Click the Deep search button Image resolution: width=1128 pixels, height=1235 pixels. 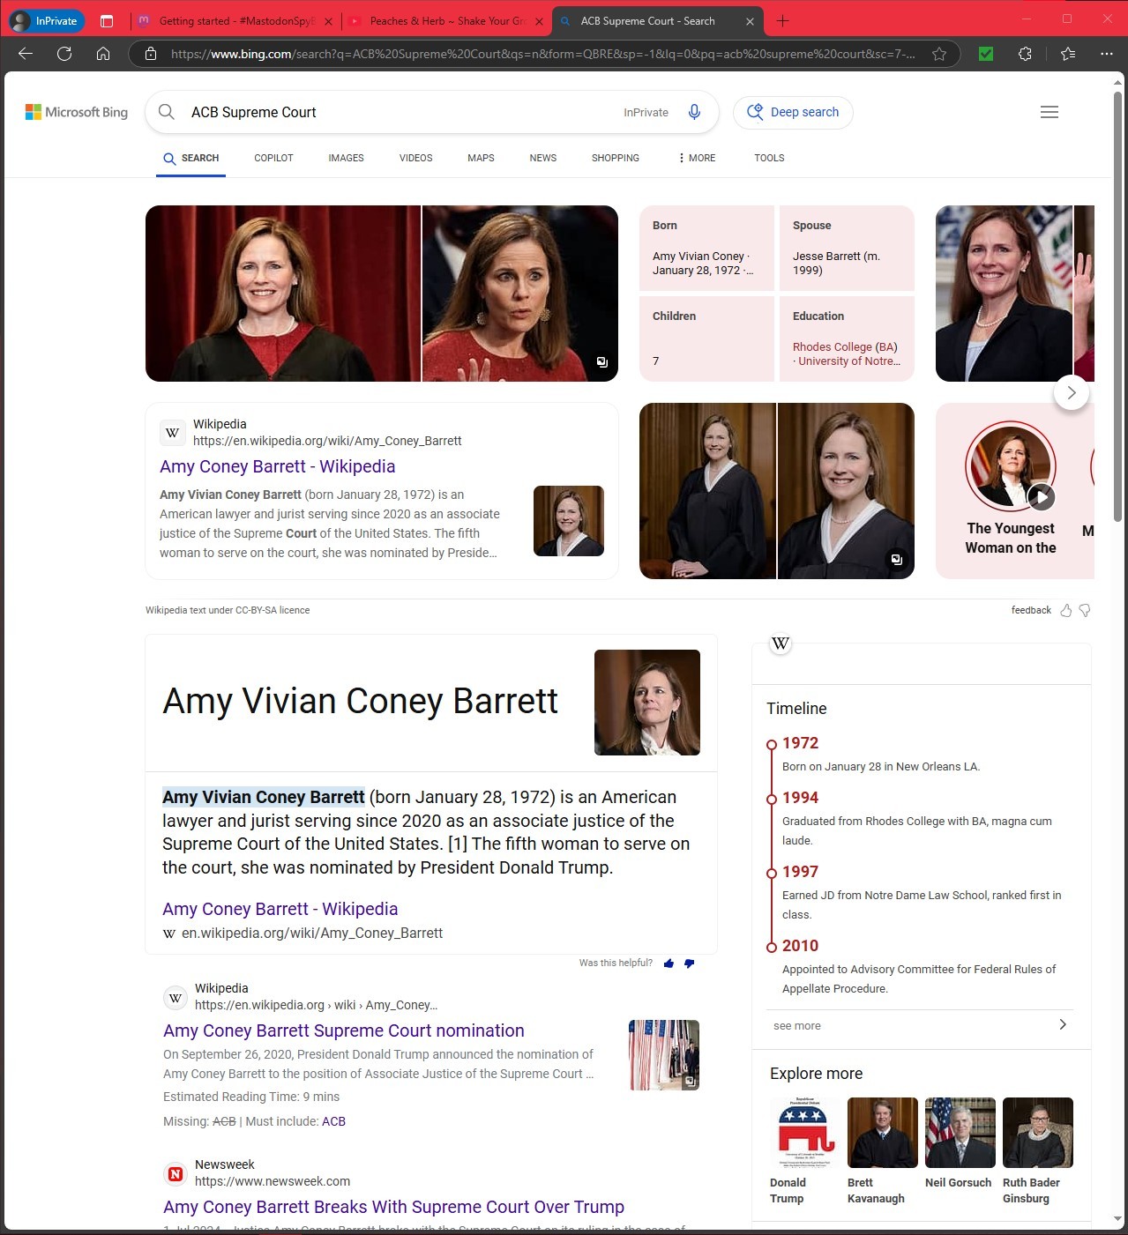pyautogui.click(x=793, y=112)
